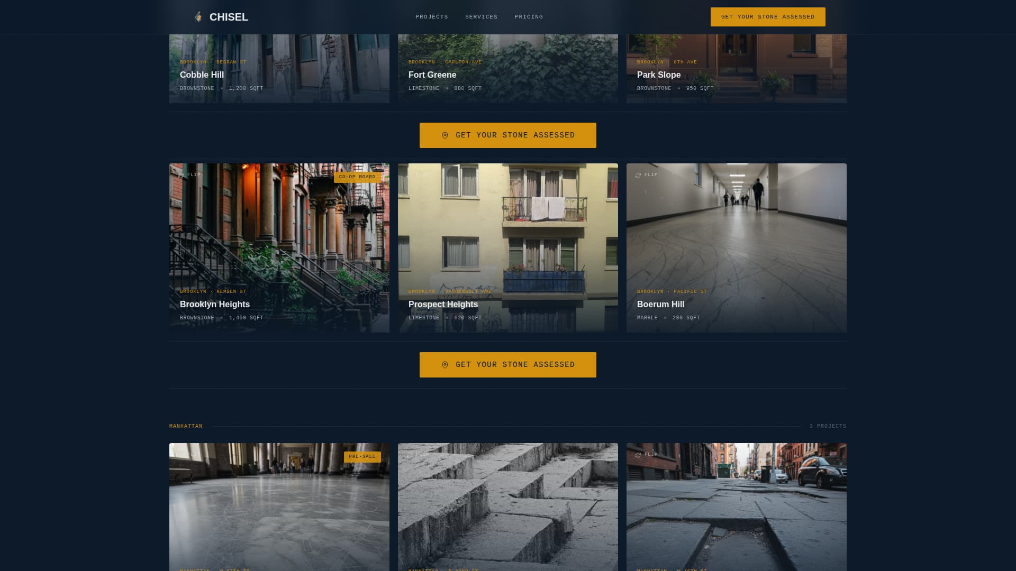Toggle the CO-OP BOARD badge on Brooklyn Heights
This screenshot has height=571, width=1016.
click(x=358, y=177)
